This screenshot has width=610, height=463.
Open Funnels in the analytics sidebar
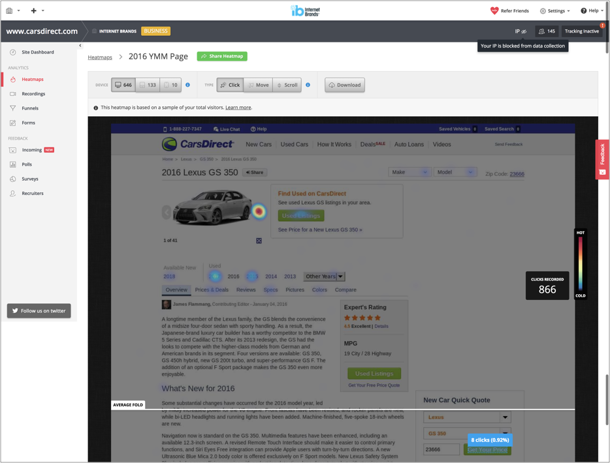(x=30, y=108)
